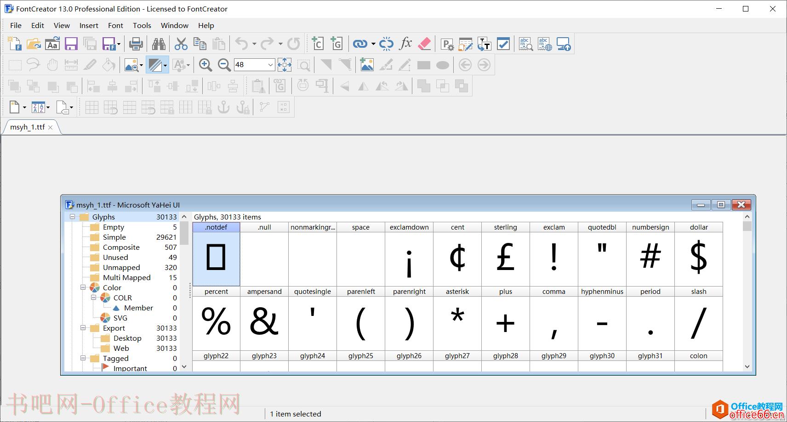This screenshot has height=422, width=787.
Task: Open the Window menu
Action: click(174, 25)
